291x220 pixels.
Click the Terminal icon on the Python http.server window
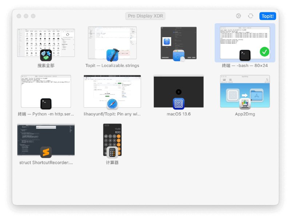(46, 103)
